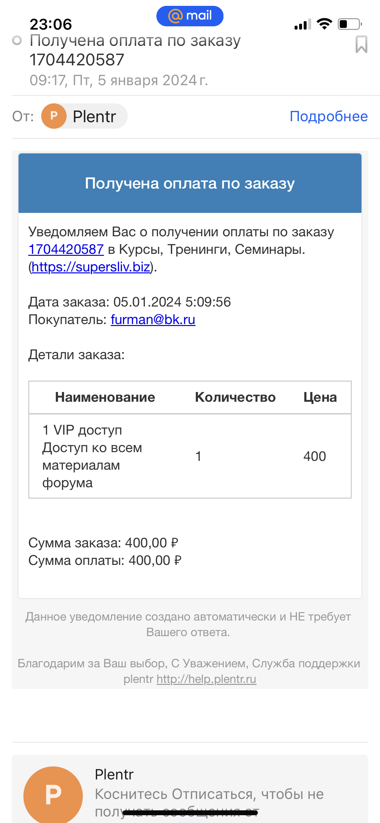Tap the Plentr sender chip
The height and width of the screenshot is (823, 380).
84,116
